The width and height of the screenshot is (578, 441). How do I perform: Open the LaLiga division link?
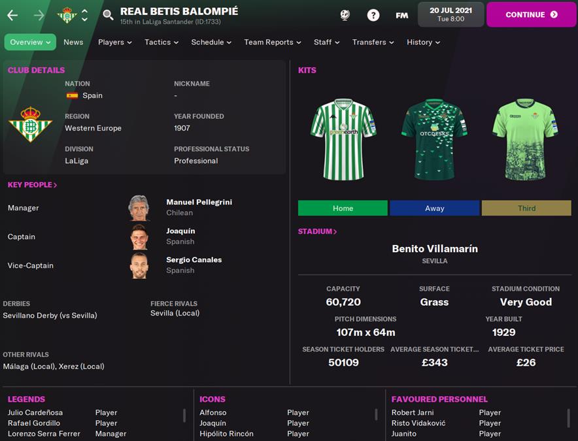(76, 161)
